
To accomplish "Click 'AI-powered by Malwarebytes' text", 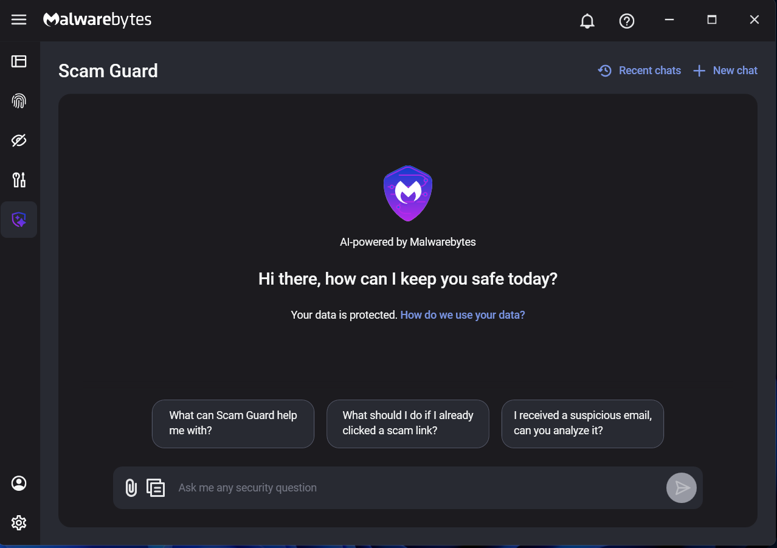I will click(x=408, y=242).
